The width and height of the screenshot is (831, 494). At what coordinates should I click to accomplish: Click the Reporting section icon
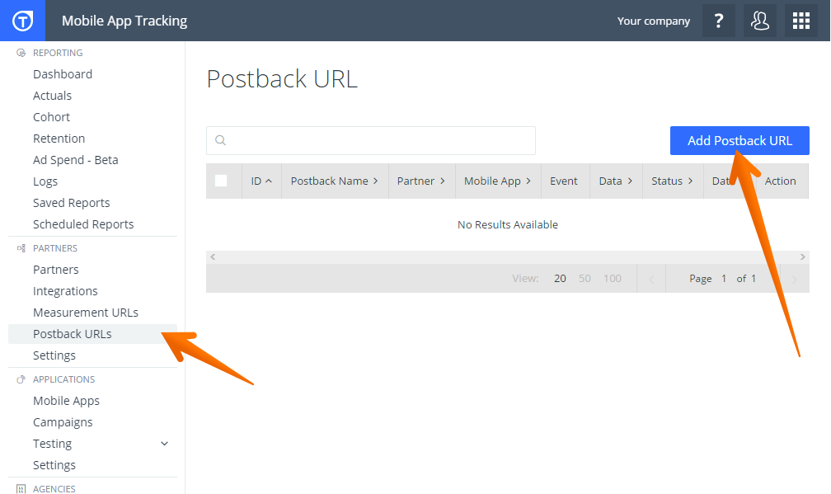pyautogui.click(x=21, y=53)
